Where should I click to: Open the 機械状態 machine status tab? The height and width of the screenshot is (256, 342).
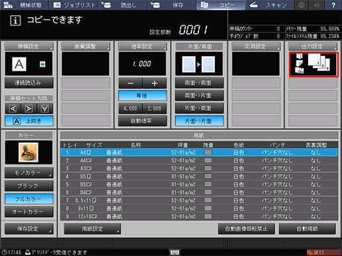24,5
